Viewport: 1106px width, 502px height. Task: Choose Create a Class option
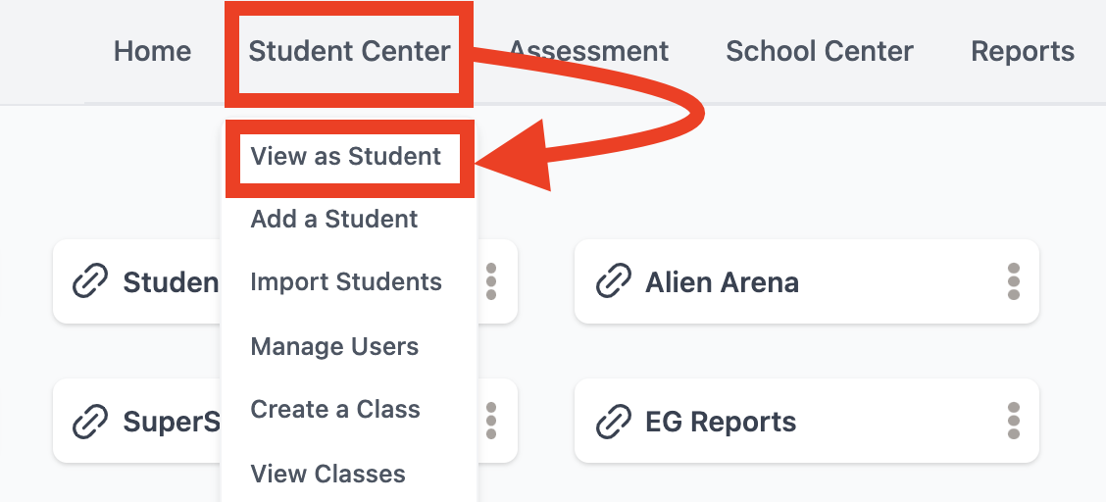335,409
